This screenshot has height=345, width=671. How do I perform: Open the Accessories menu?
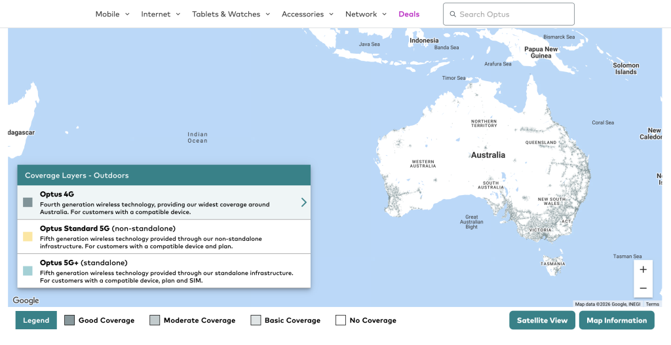[303, 14]
